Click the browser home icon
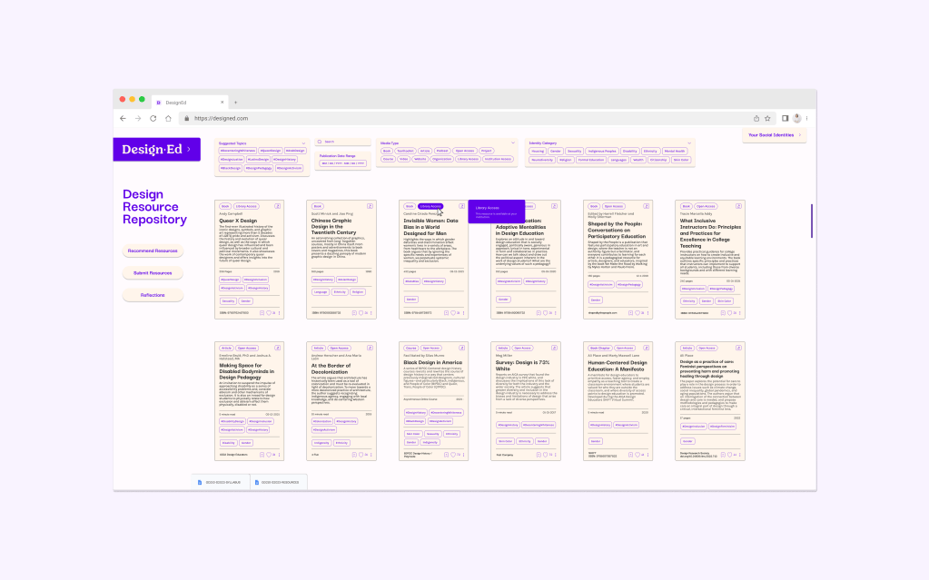Image resolution: width=929 pixels, height=580 pixels. [168, 118]
